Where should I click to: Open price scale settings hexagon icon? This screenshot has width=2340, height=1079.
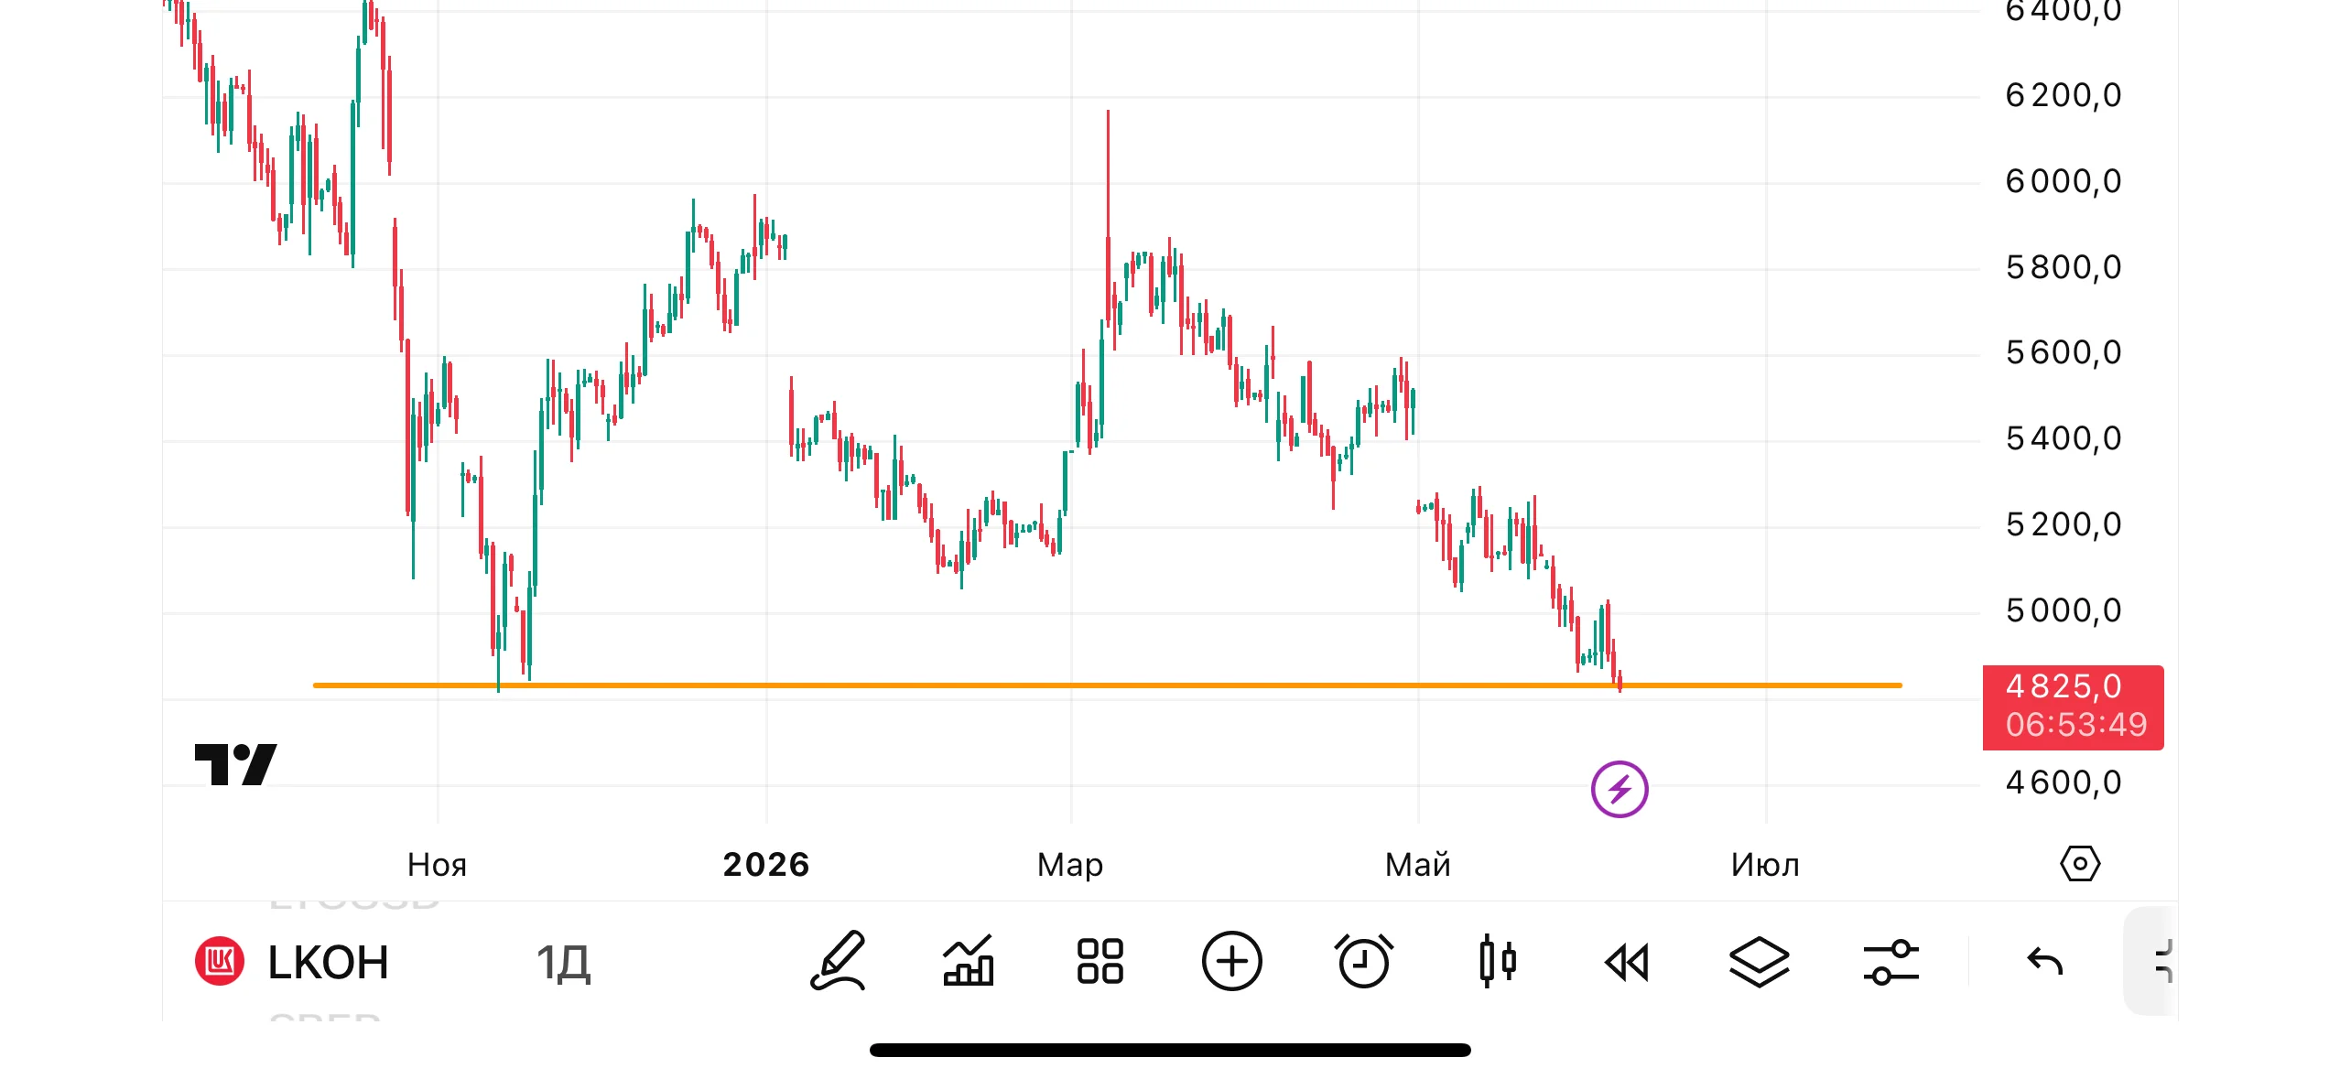2080,864
